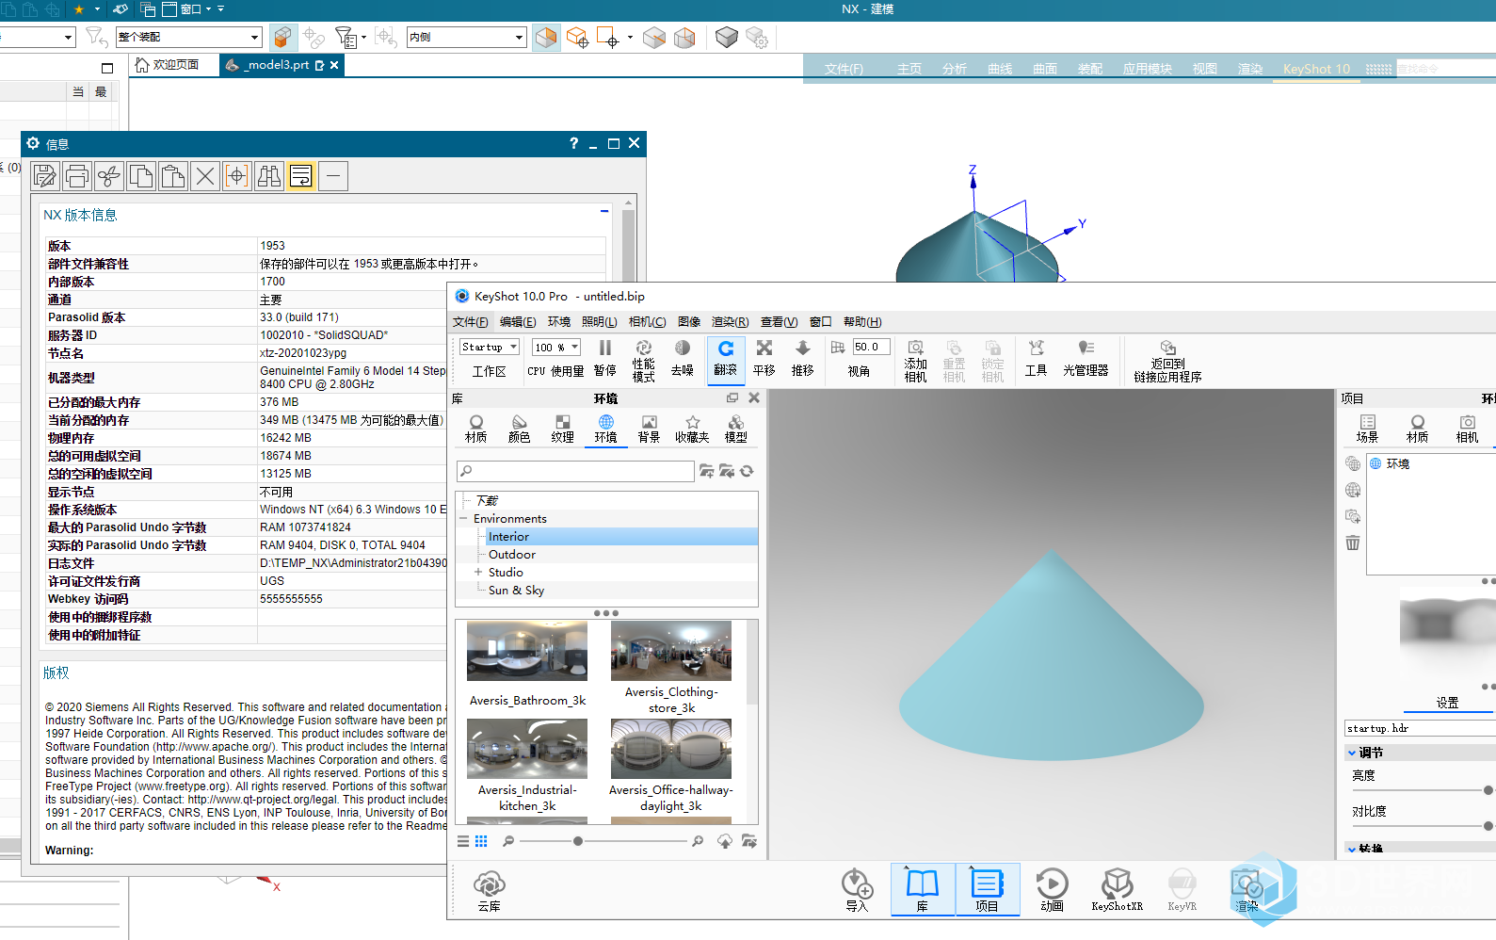Collapse the 调节 (Adjustments) section
The height and width of the screenshot is (940, 1496).
point(1352,753)
